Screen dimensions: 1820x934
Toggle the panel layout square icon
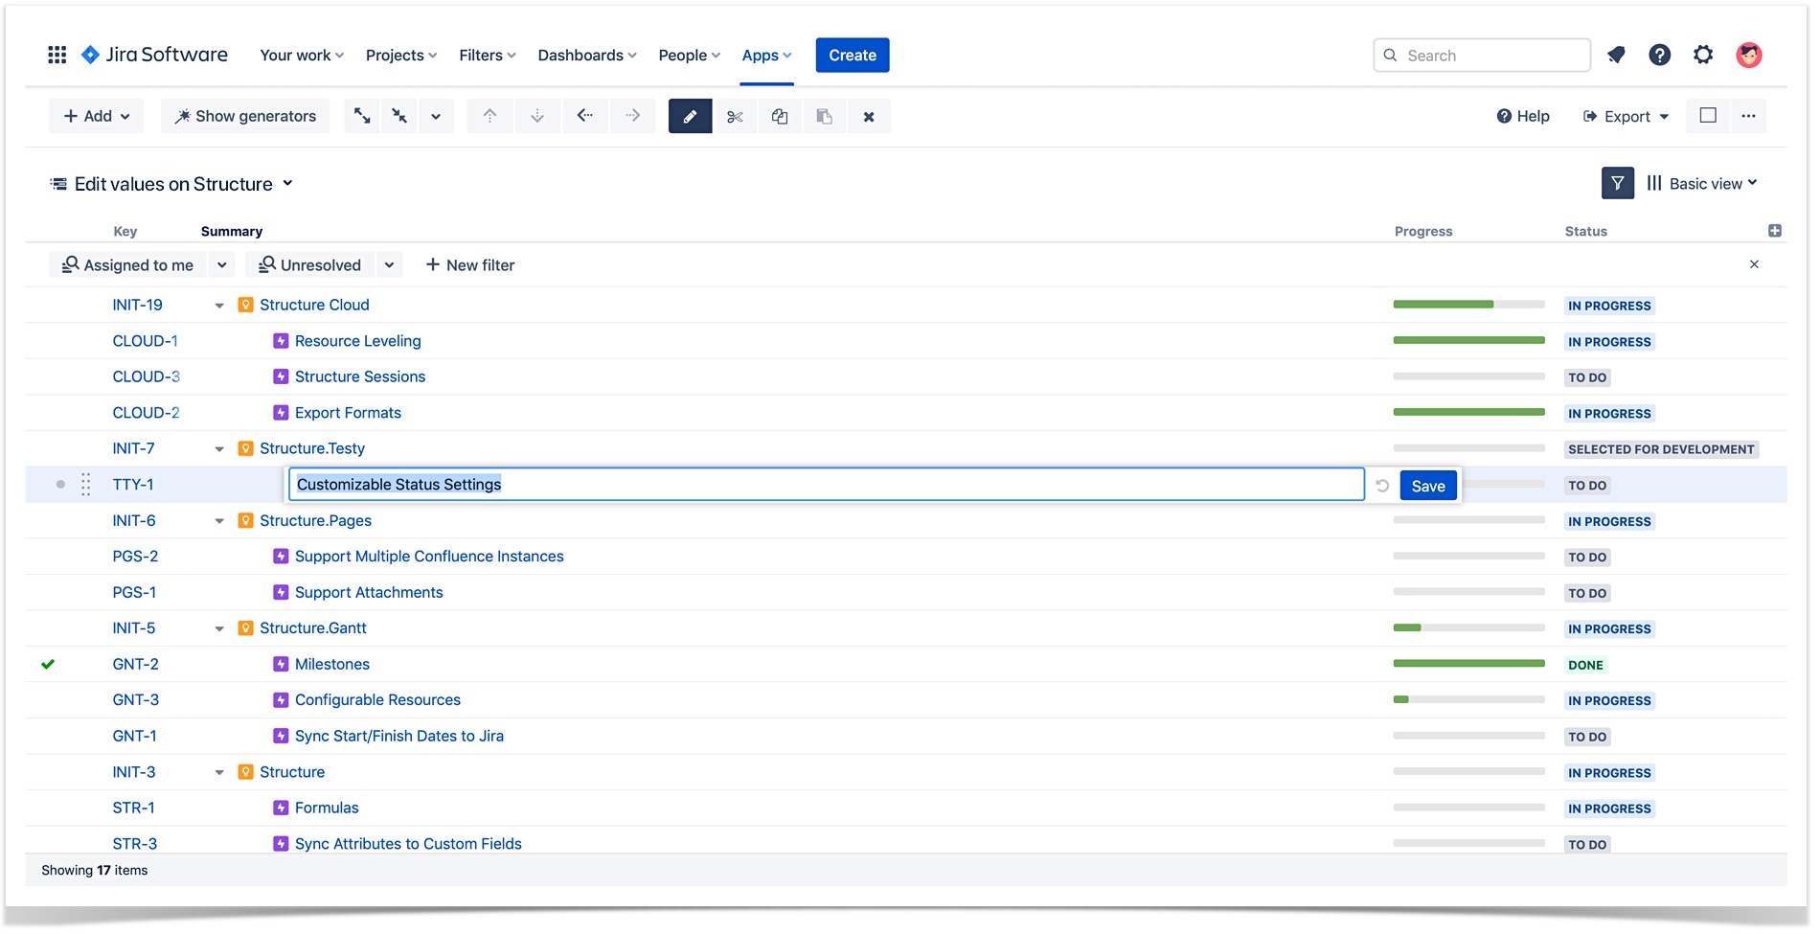pyautogui.click(x=1708, y=116)
